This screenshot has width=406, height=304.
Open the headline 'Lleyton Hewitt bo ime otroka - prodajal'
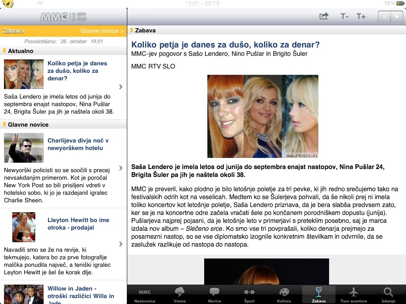click(x=78, y=224)
